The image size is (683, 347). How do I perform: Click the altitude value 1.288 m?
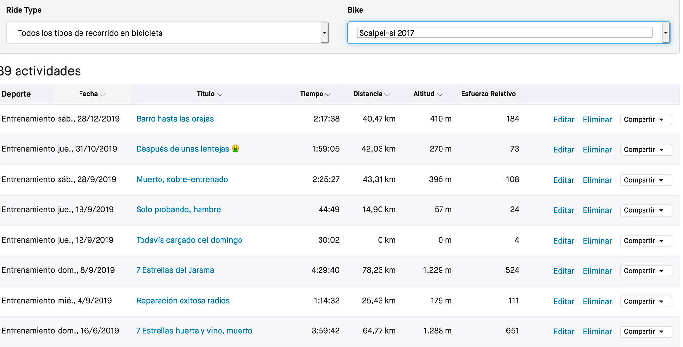pyautogui.click(x=437, y=330)
